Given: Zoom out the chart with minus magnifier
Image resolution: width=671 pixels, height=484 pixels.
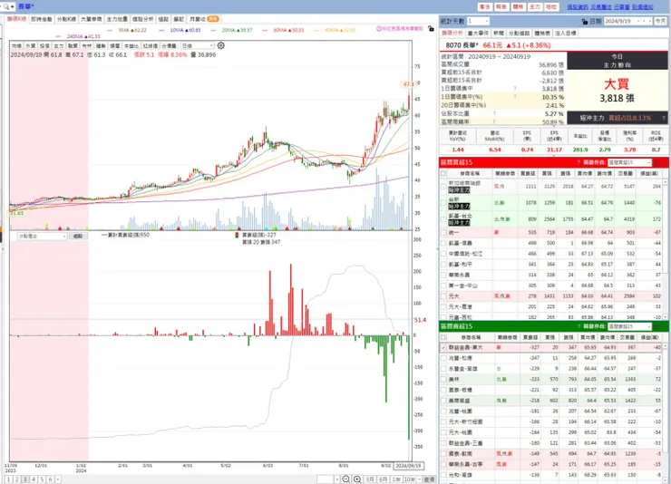Looking at the screenshot, I should (345, 479).
